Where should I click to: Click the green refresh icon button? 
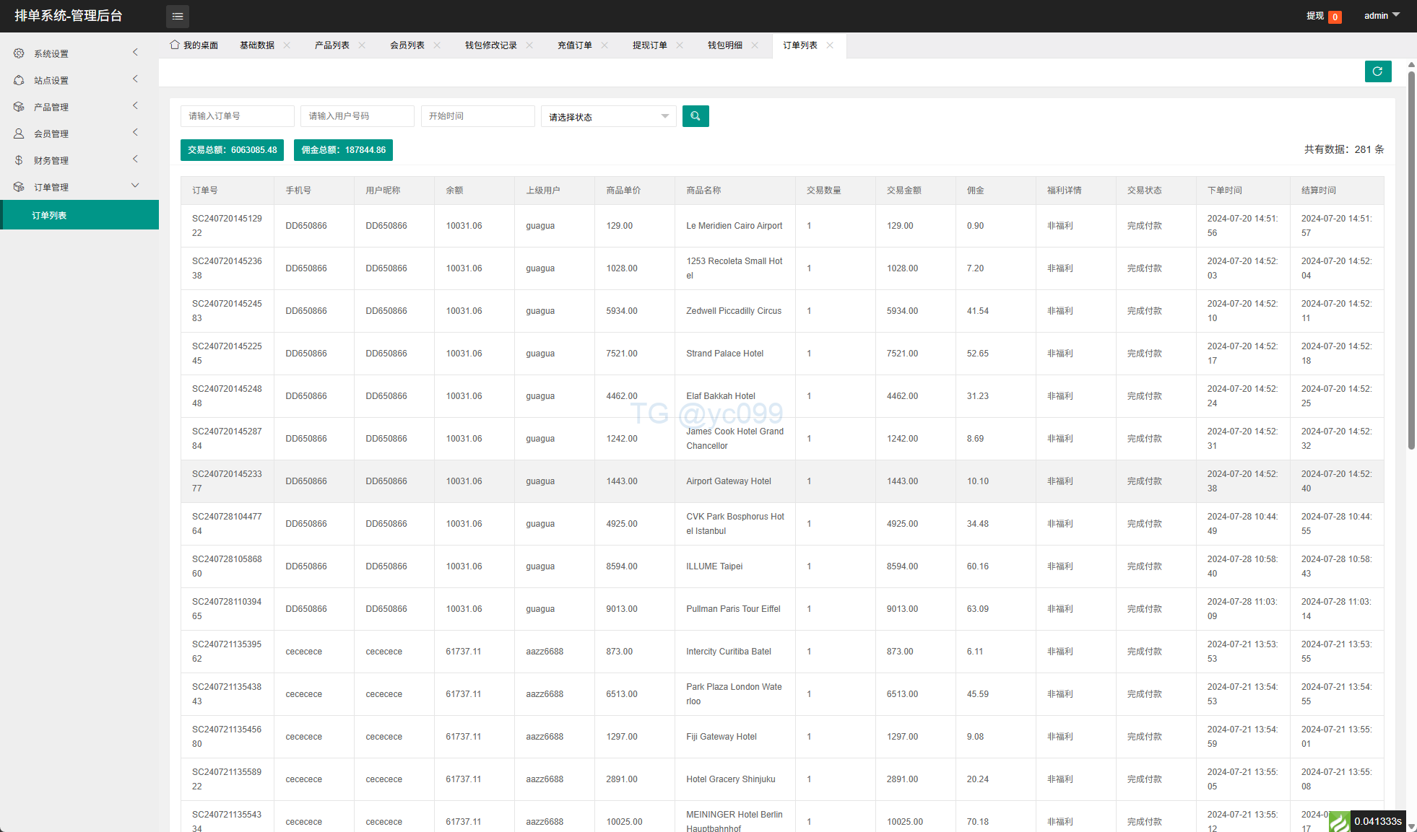[x=1377, y=71]
